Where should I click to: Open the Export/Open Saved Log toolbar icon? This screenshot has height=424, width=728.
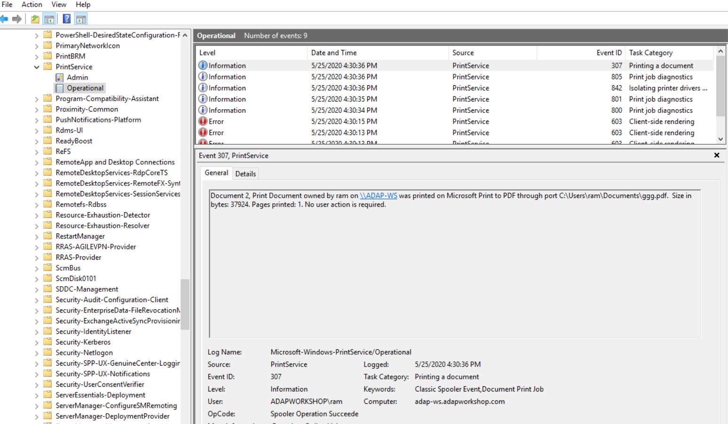[34, 19]
